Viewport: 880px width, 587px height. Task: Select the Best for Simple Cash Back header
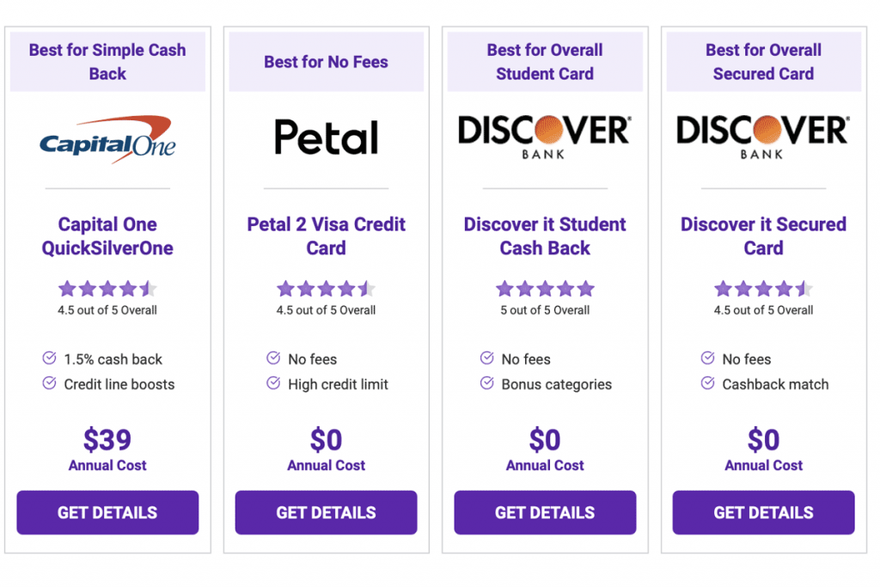click(x=107, y=62)
